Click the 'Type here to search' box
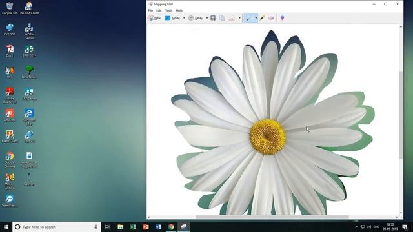 click(x=57, y=227)
